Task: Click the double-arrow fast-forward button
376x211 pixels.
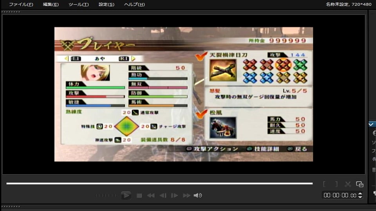Action: pyautogui.click(x=186, y=196)
